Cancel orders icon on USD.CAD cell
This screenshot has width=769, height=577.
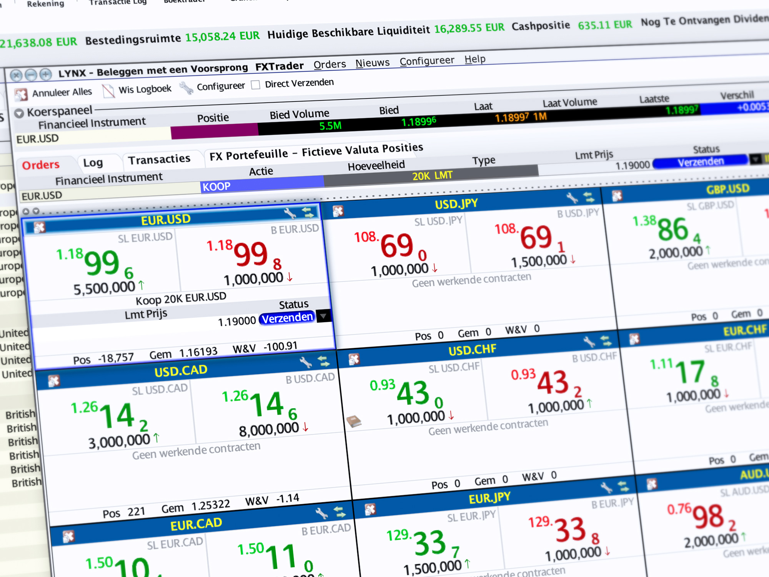53,381
